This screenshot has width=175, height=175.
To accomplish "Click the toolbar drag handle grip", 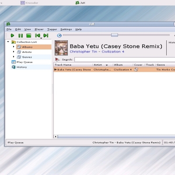I will click(6, 35).
